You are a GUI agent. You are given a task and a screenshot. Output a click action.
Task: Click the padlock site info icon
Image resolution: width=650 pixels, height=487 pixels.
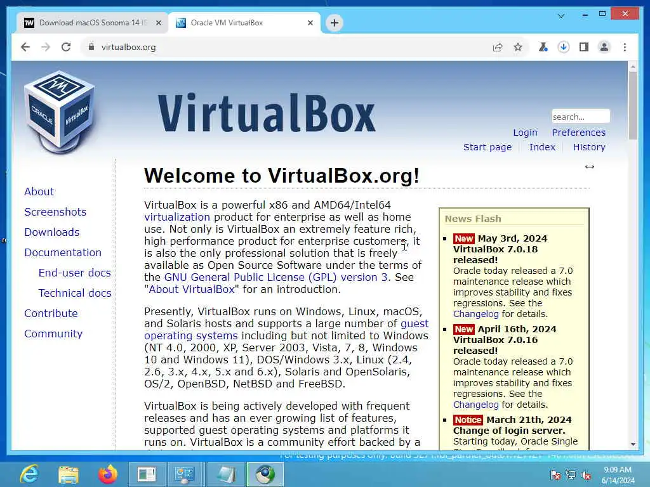(x=91, y=47)
